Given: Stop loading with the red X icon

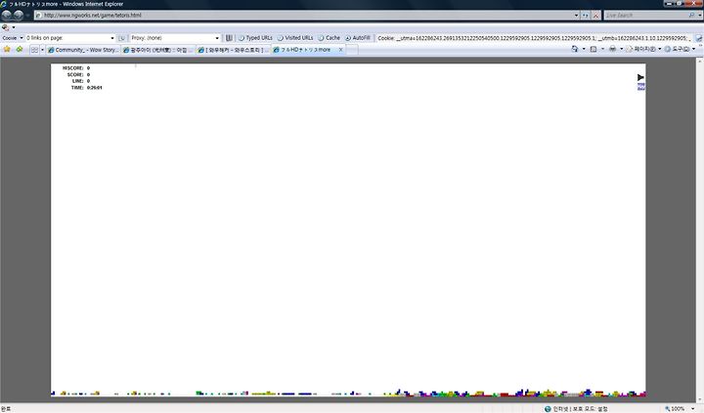Looking at the screenshot, I should click(596, 16).
